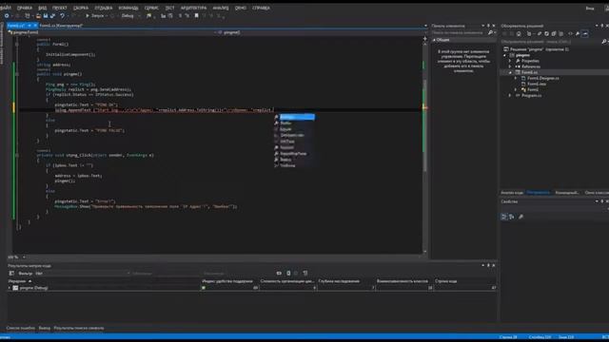Open the СПРАВКА (Help) menu

(261, 8)
